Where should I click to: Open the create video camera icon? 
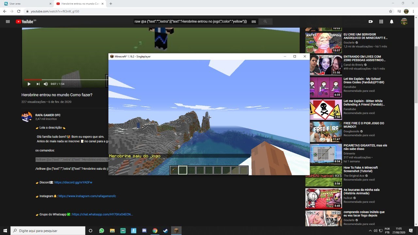(x=371, y=22)
